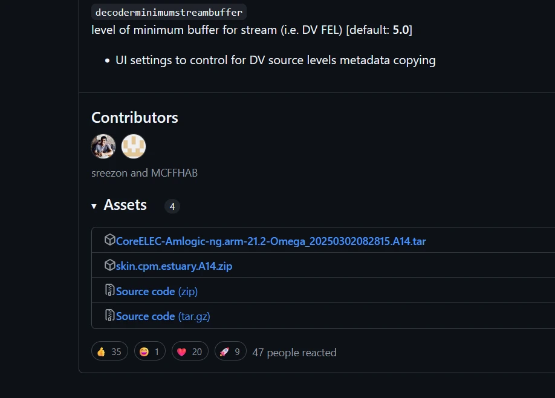Click the package icon beside the CoreELEC tar file
This screenshot has height=398, width=555.
point(109,240)
